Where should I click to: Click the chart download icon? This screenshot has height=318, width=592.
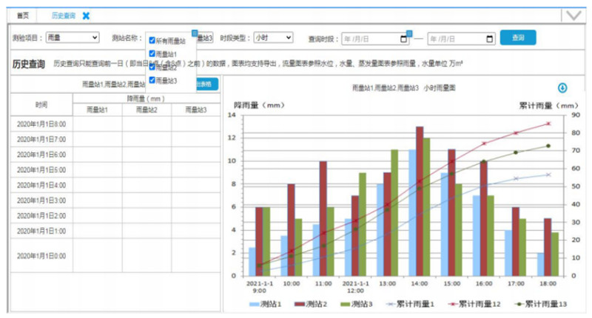pyautogui.click(x=562, y=88)
